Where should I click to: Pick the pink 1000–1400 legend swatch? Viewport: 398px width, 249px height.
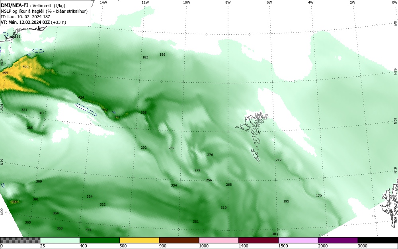(219, 240)
